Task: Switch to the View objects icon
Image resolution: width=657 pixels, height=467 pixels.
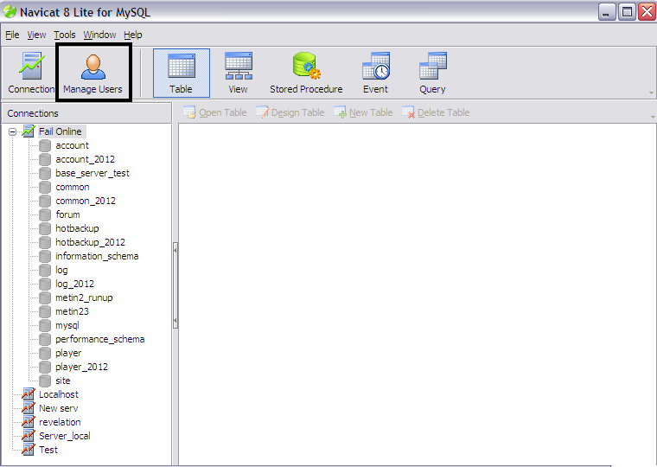Action: point(238,73)
